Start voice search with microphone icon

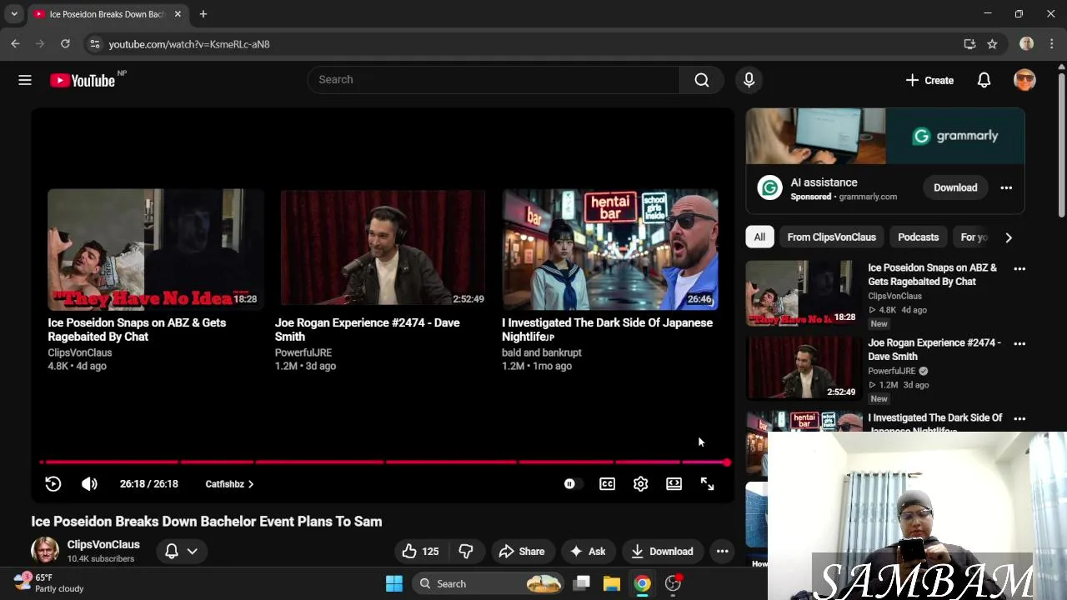749,80
